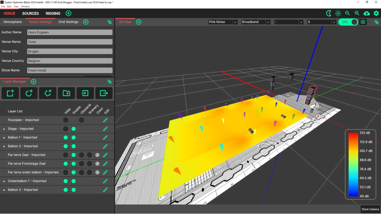Open the Grid Settings tab
381x214 pixels.
click(68, 22)
